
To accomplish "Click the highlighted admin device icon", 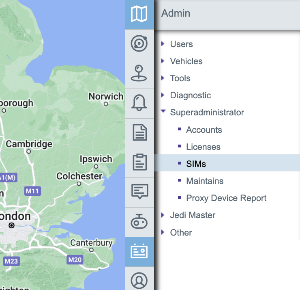I will coord(139,251).
